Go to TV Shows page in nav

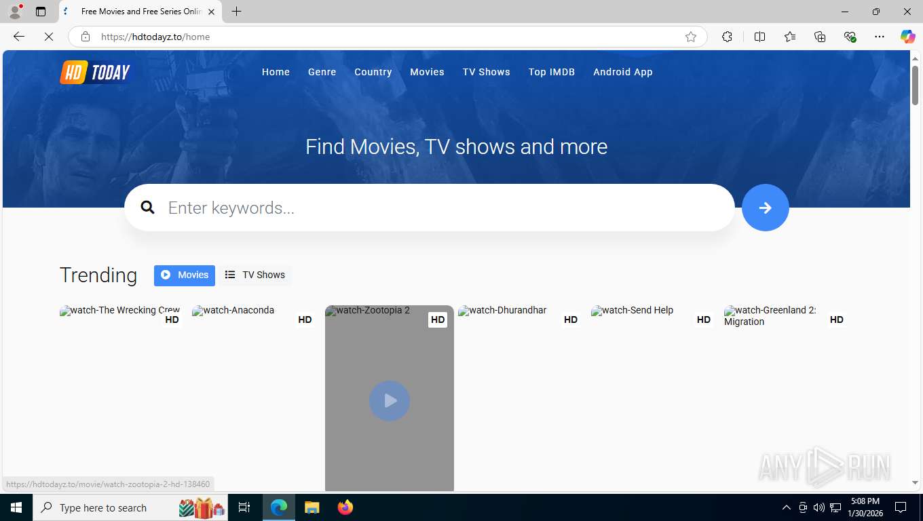(487, 72)
